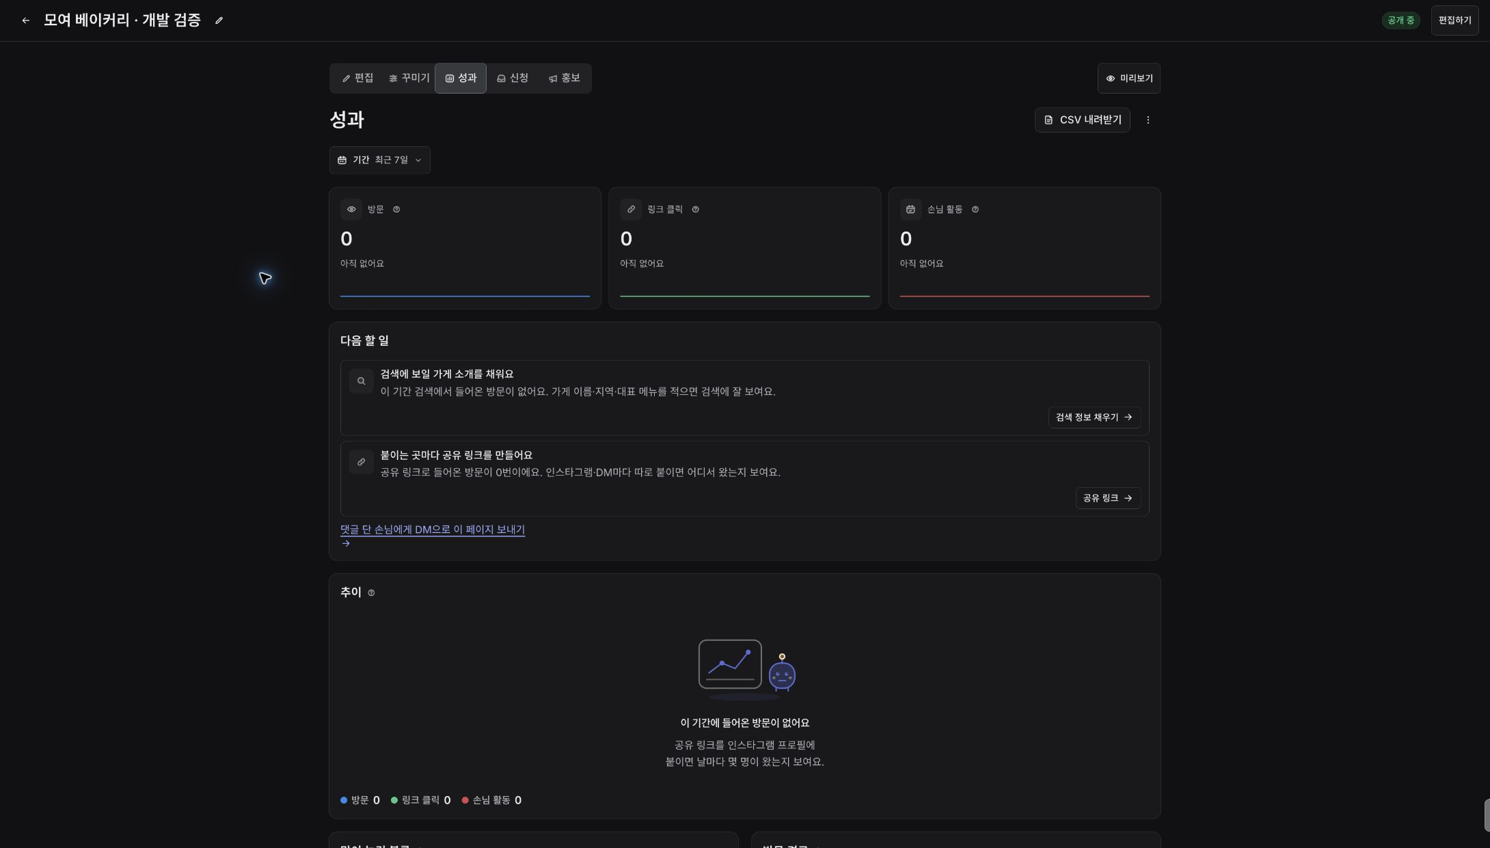This screenshot has width=1490, height=848.
Task: Click 검색 정보 채우기 button
Action: 1094,418
